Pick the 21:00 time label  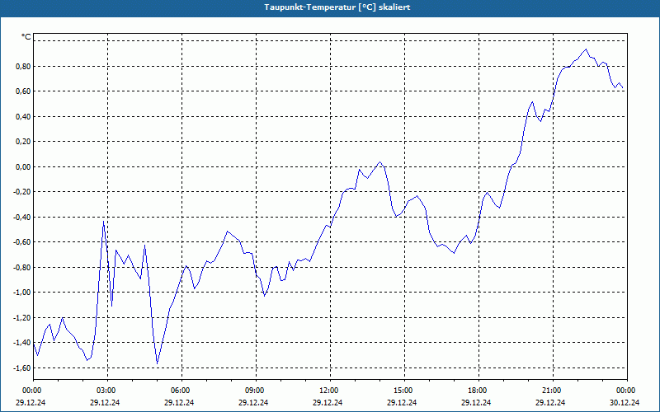pyautogui.click(x=553, y=391)
